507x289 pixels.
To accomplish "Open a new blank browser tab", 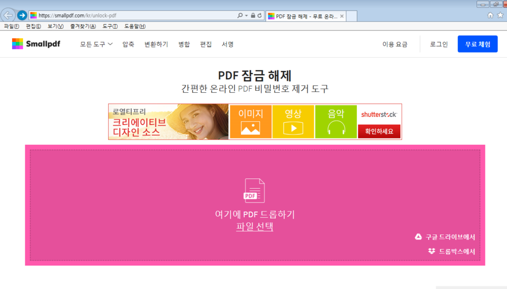I will (x=352, y=16).
